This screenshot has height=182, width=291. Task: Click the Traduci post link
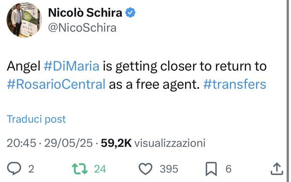click(x=36, y=119)
